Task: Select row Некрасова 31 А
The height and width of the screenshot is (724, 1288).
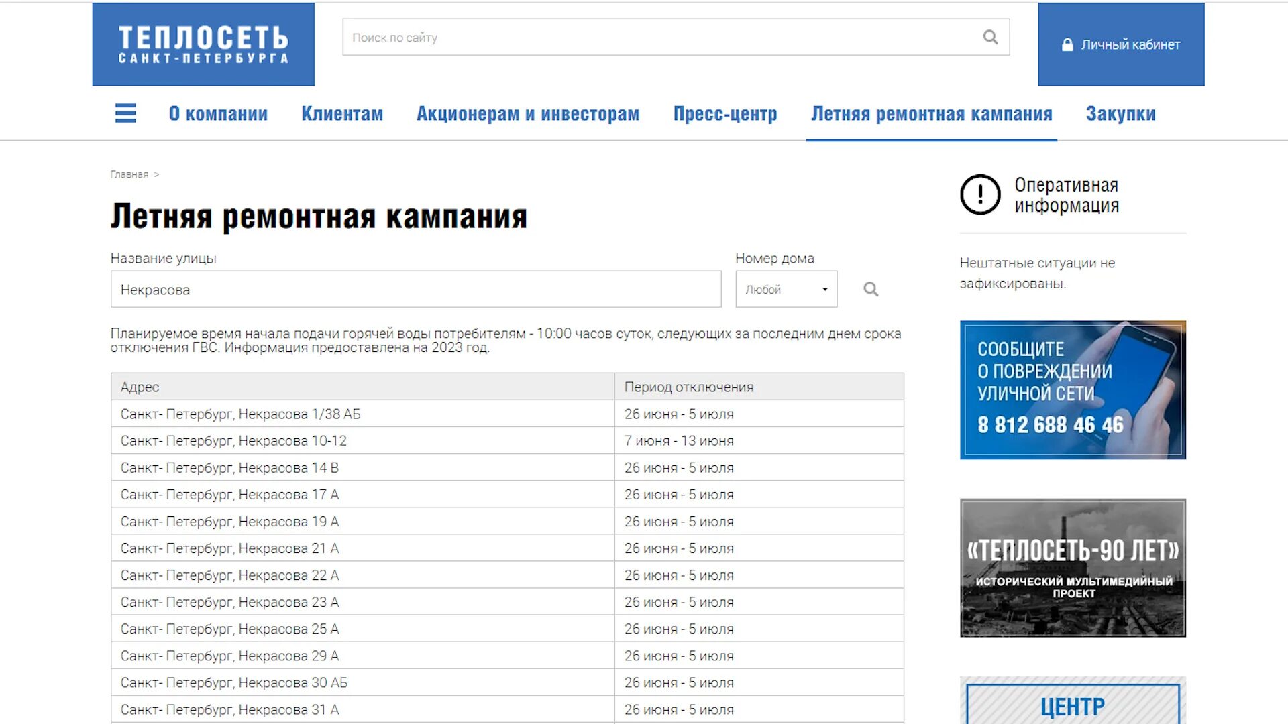Action: pos(507,709)
